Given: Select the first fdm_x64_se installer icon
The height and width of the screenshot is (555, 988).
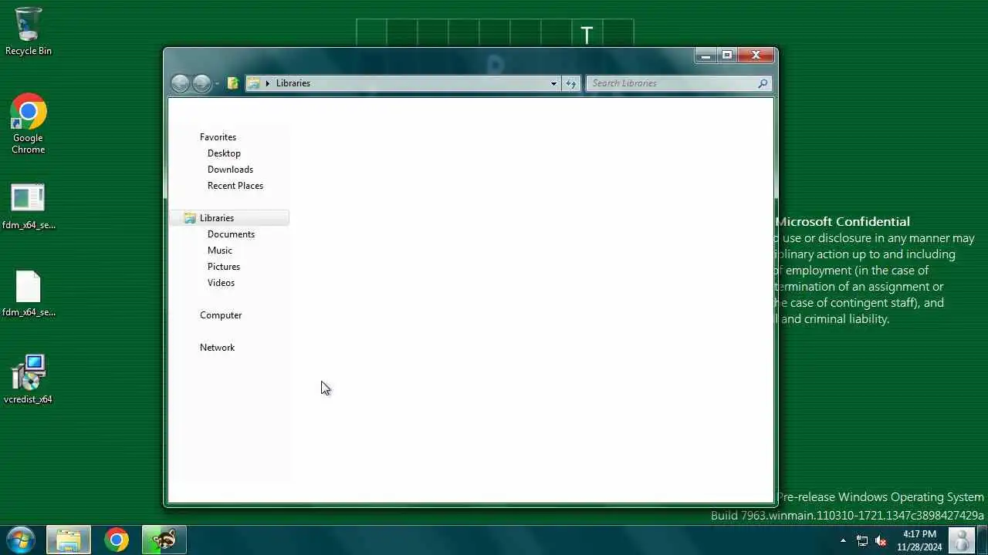Looking at the screenshot, I should click(29, 207).
